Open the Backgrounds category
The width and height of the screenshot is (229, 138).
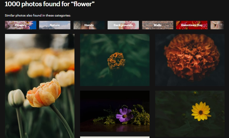(x=123, y=25)
